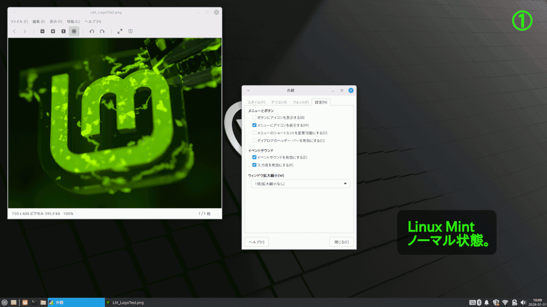Open volume control tray icon
The width and height of the screenshot is (547, 307).
coord(523,302)
